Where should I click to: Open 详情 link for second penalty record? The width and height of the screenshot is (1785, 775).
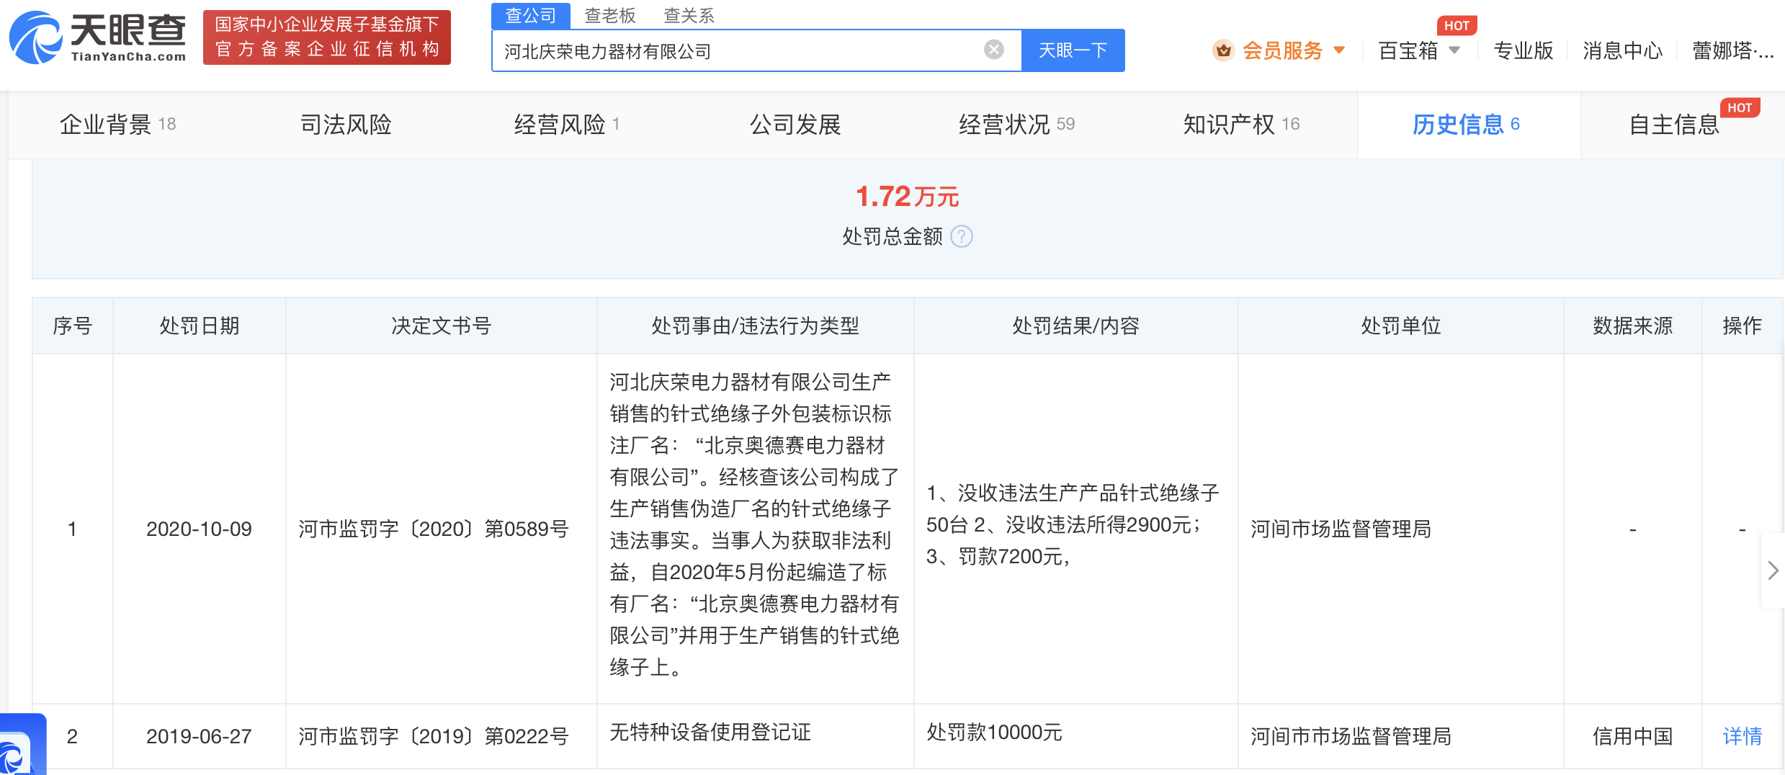(x=1742, y=736)
